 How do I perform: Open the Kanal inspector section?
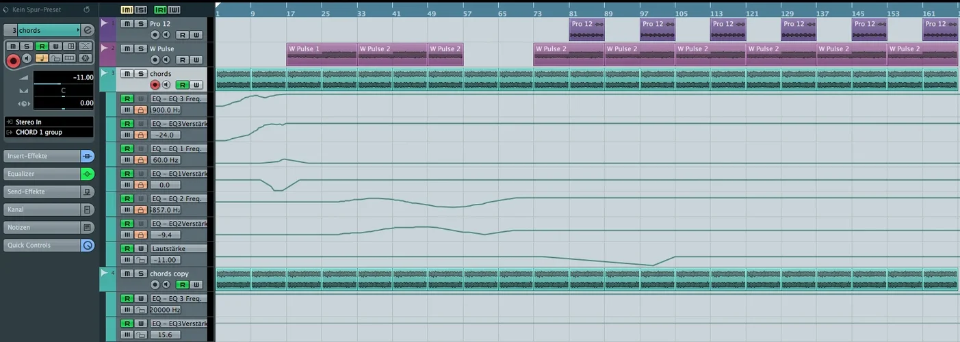coord(41,209)
